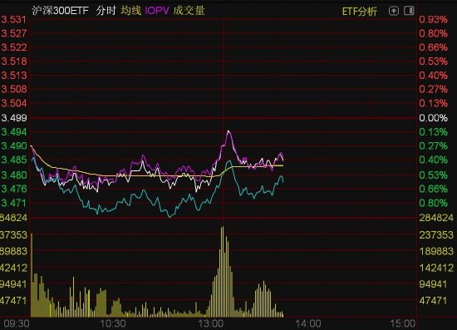The width and height of the screenshot is (457, 330).
Task: Click the green 0.80% percent axis label
Action: [x=433, y=203]
